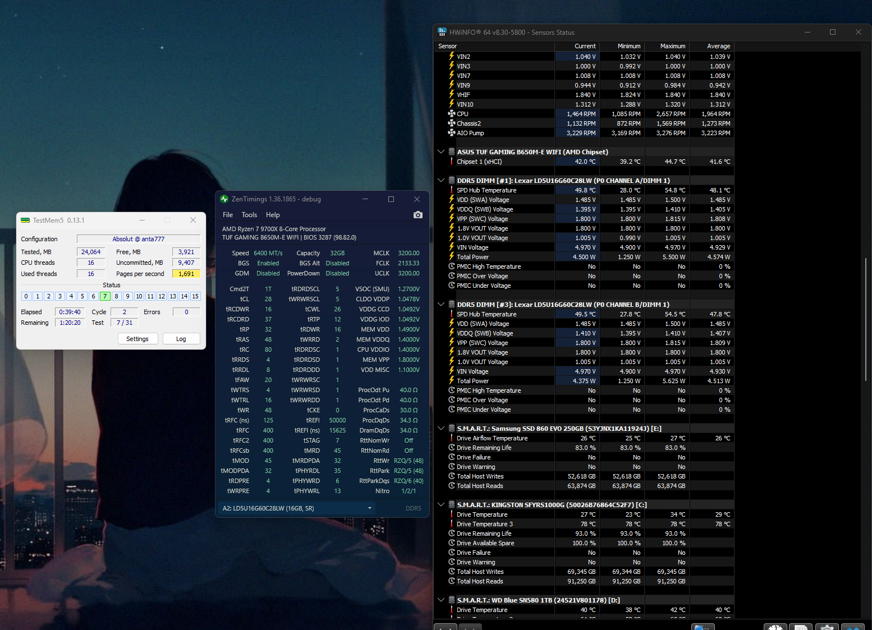This screenshot has width=872, height=630.
Task: Click the Tested MB value 24,064
Action: 91,252
